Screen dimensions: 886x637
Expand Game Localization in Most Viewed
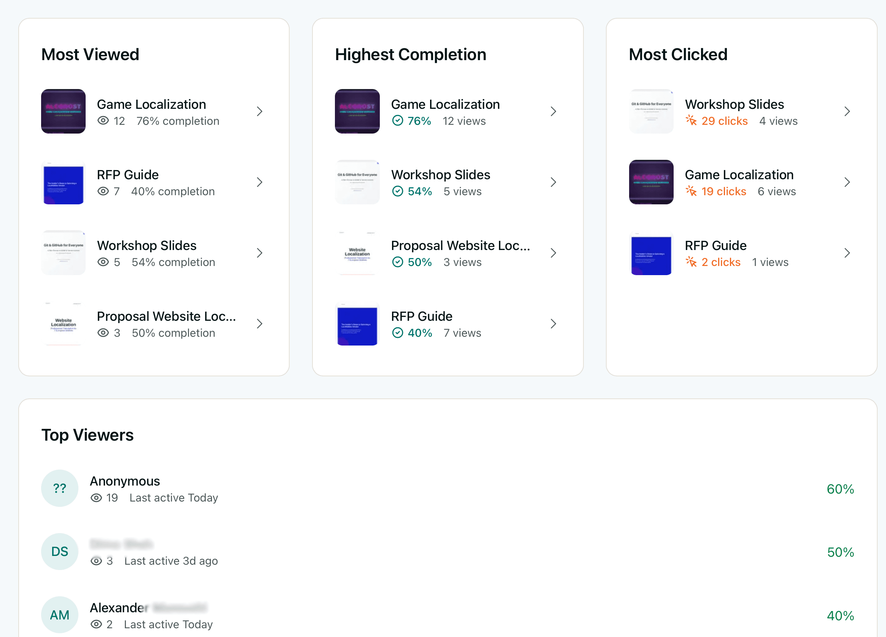(260, 111)
